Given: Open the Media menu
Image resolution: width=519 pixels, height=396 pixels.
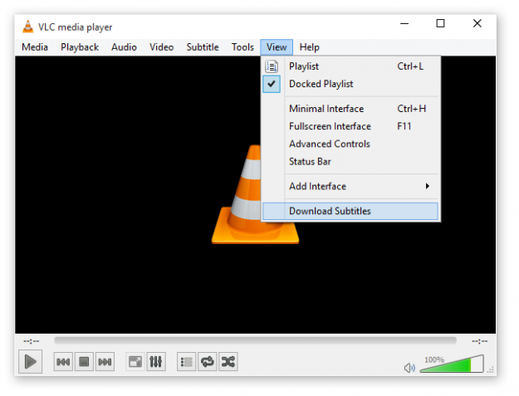Looking at the screenshot, I should [x=35, y=47].
